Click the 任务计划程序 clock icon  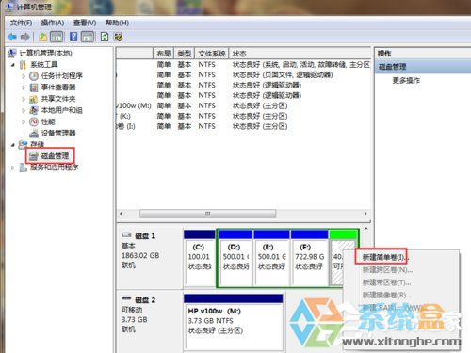coord(34,76)
